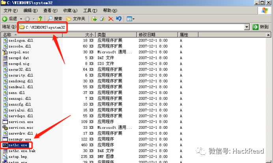The width and height of the screenshot is (273, 163).
Task: Click the BMP 图像 type cell
Action: [106, 157]
